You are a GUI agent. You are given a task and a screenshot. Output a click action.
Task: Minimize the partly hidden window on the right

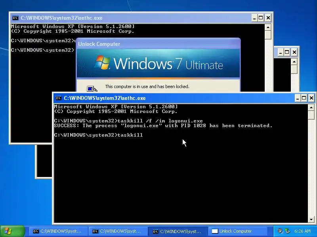pos(280,53)
